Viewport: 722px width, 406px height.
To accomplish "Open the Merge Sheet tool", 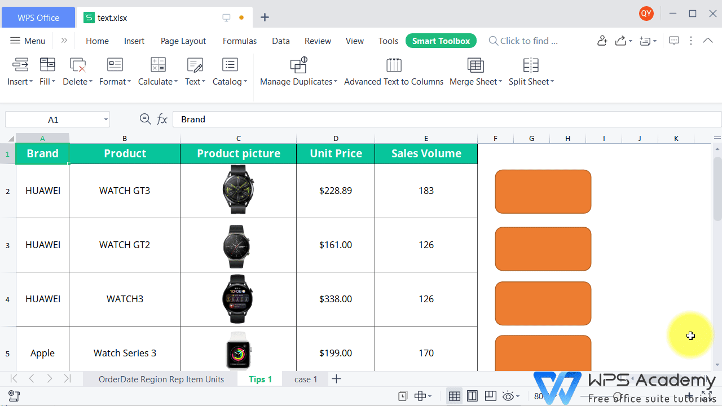I will click(x=475, y=72).
